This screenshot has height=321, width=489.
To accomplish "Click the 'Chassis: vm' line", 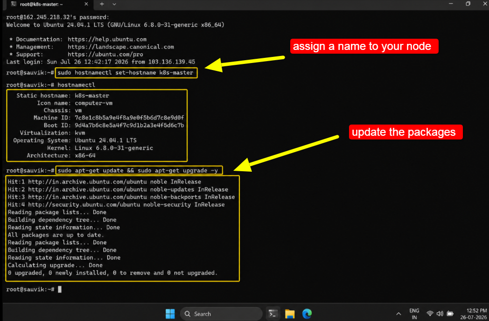I will pos(63,111).
